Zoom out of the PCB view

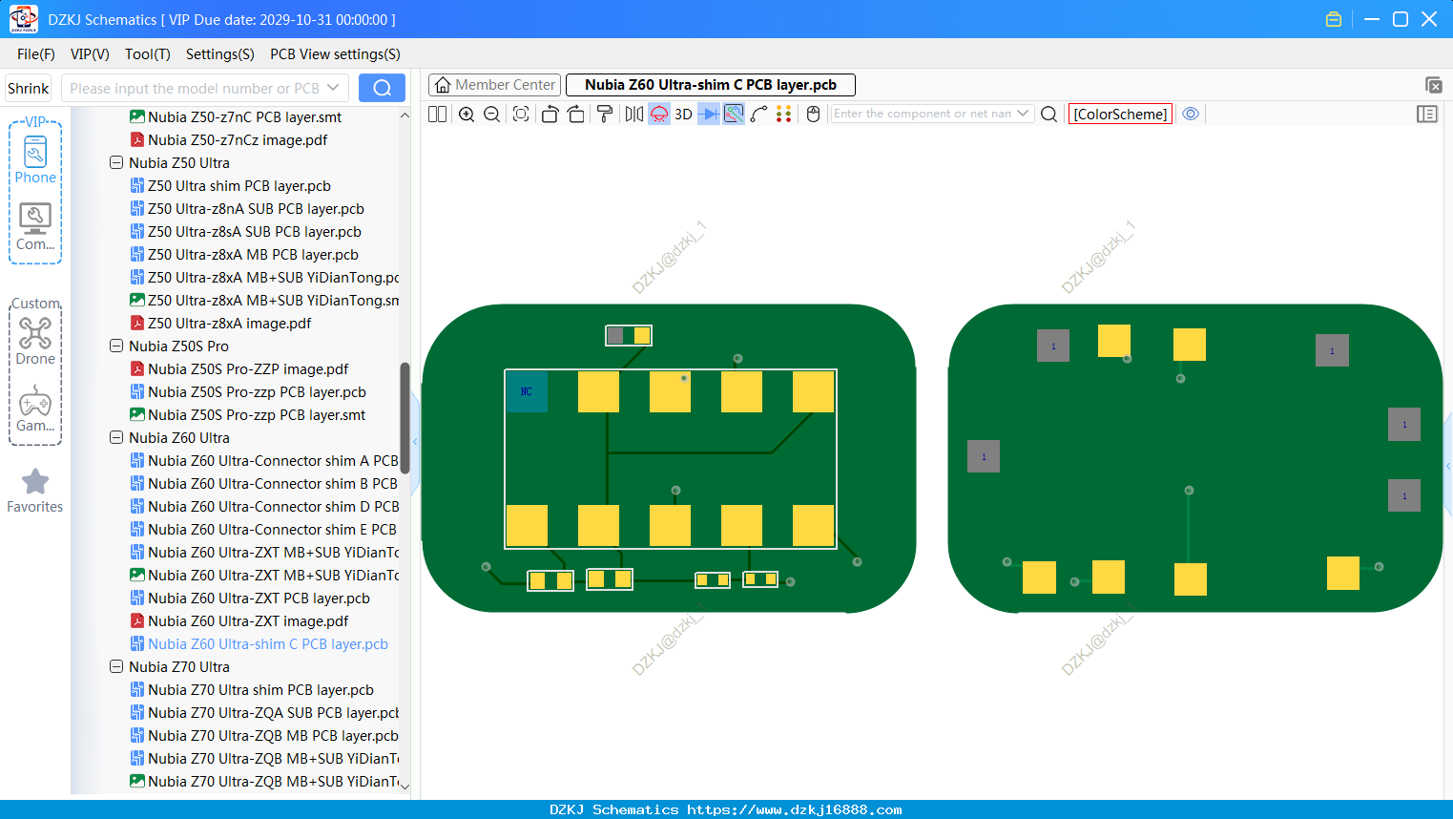pyautogui.click(x=492, y=114)
